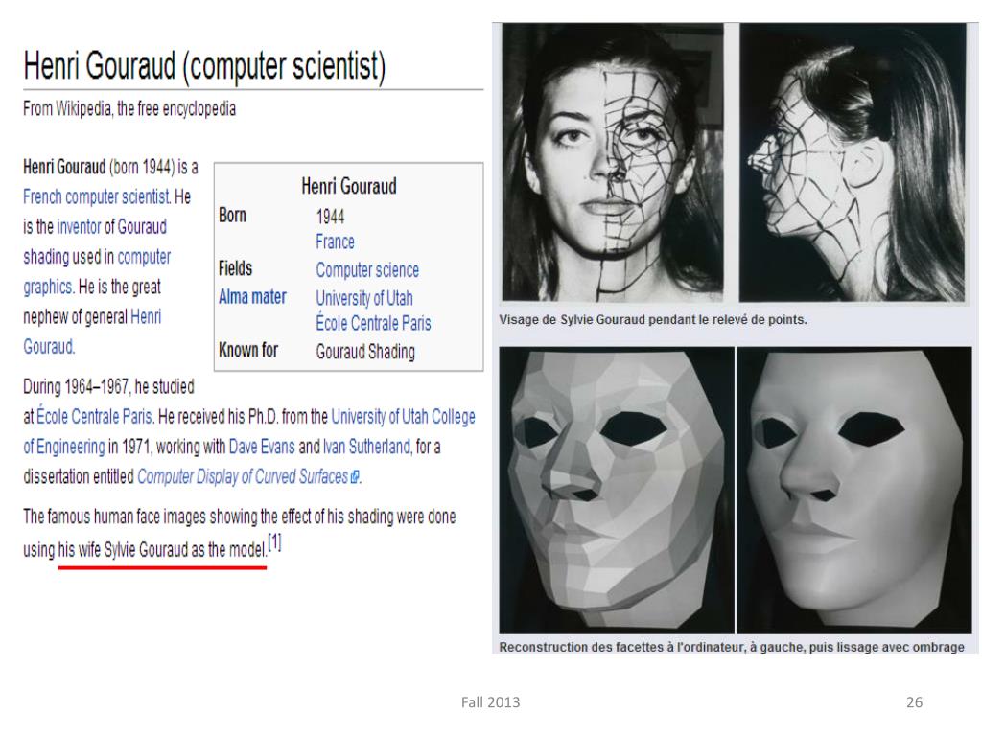Click the slide number '26'
Viewport: 982px width, 736px height.
(x=914, y=702)
